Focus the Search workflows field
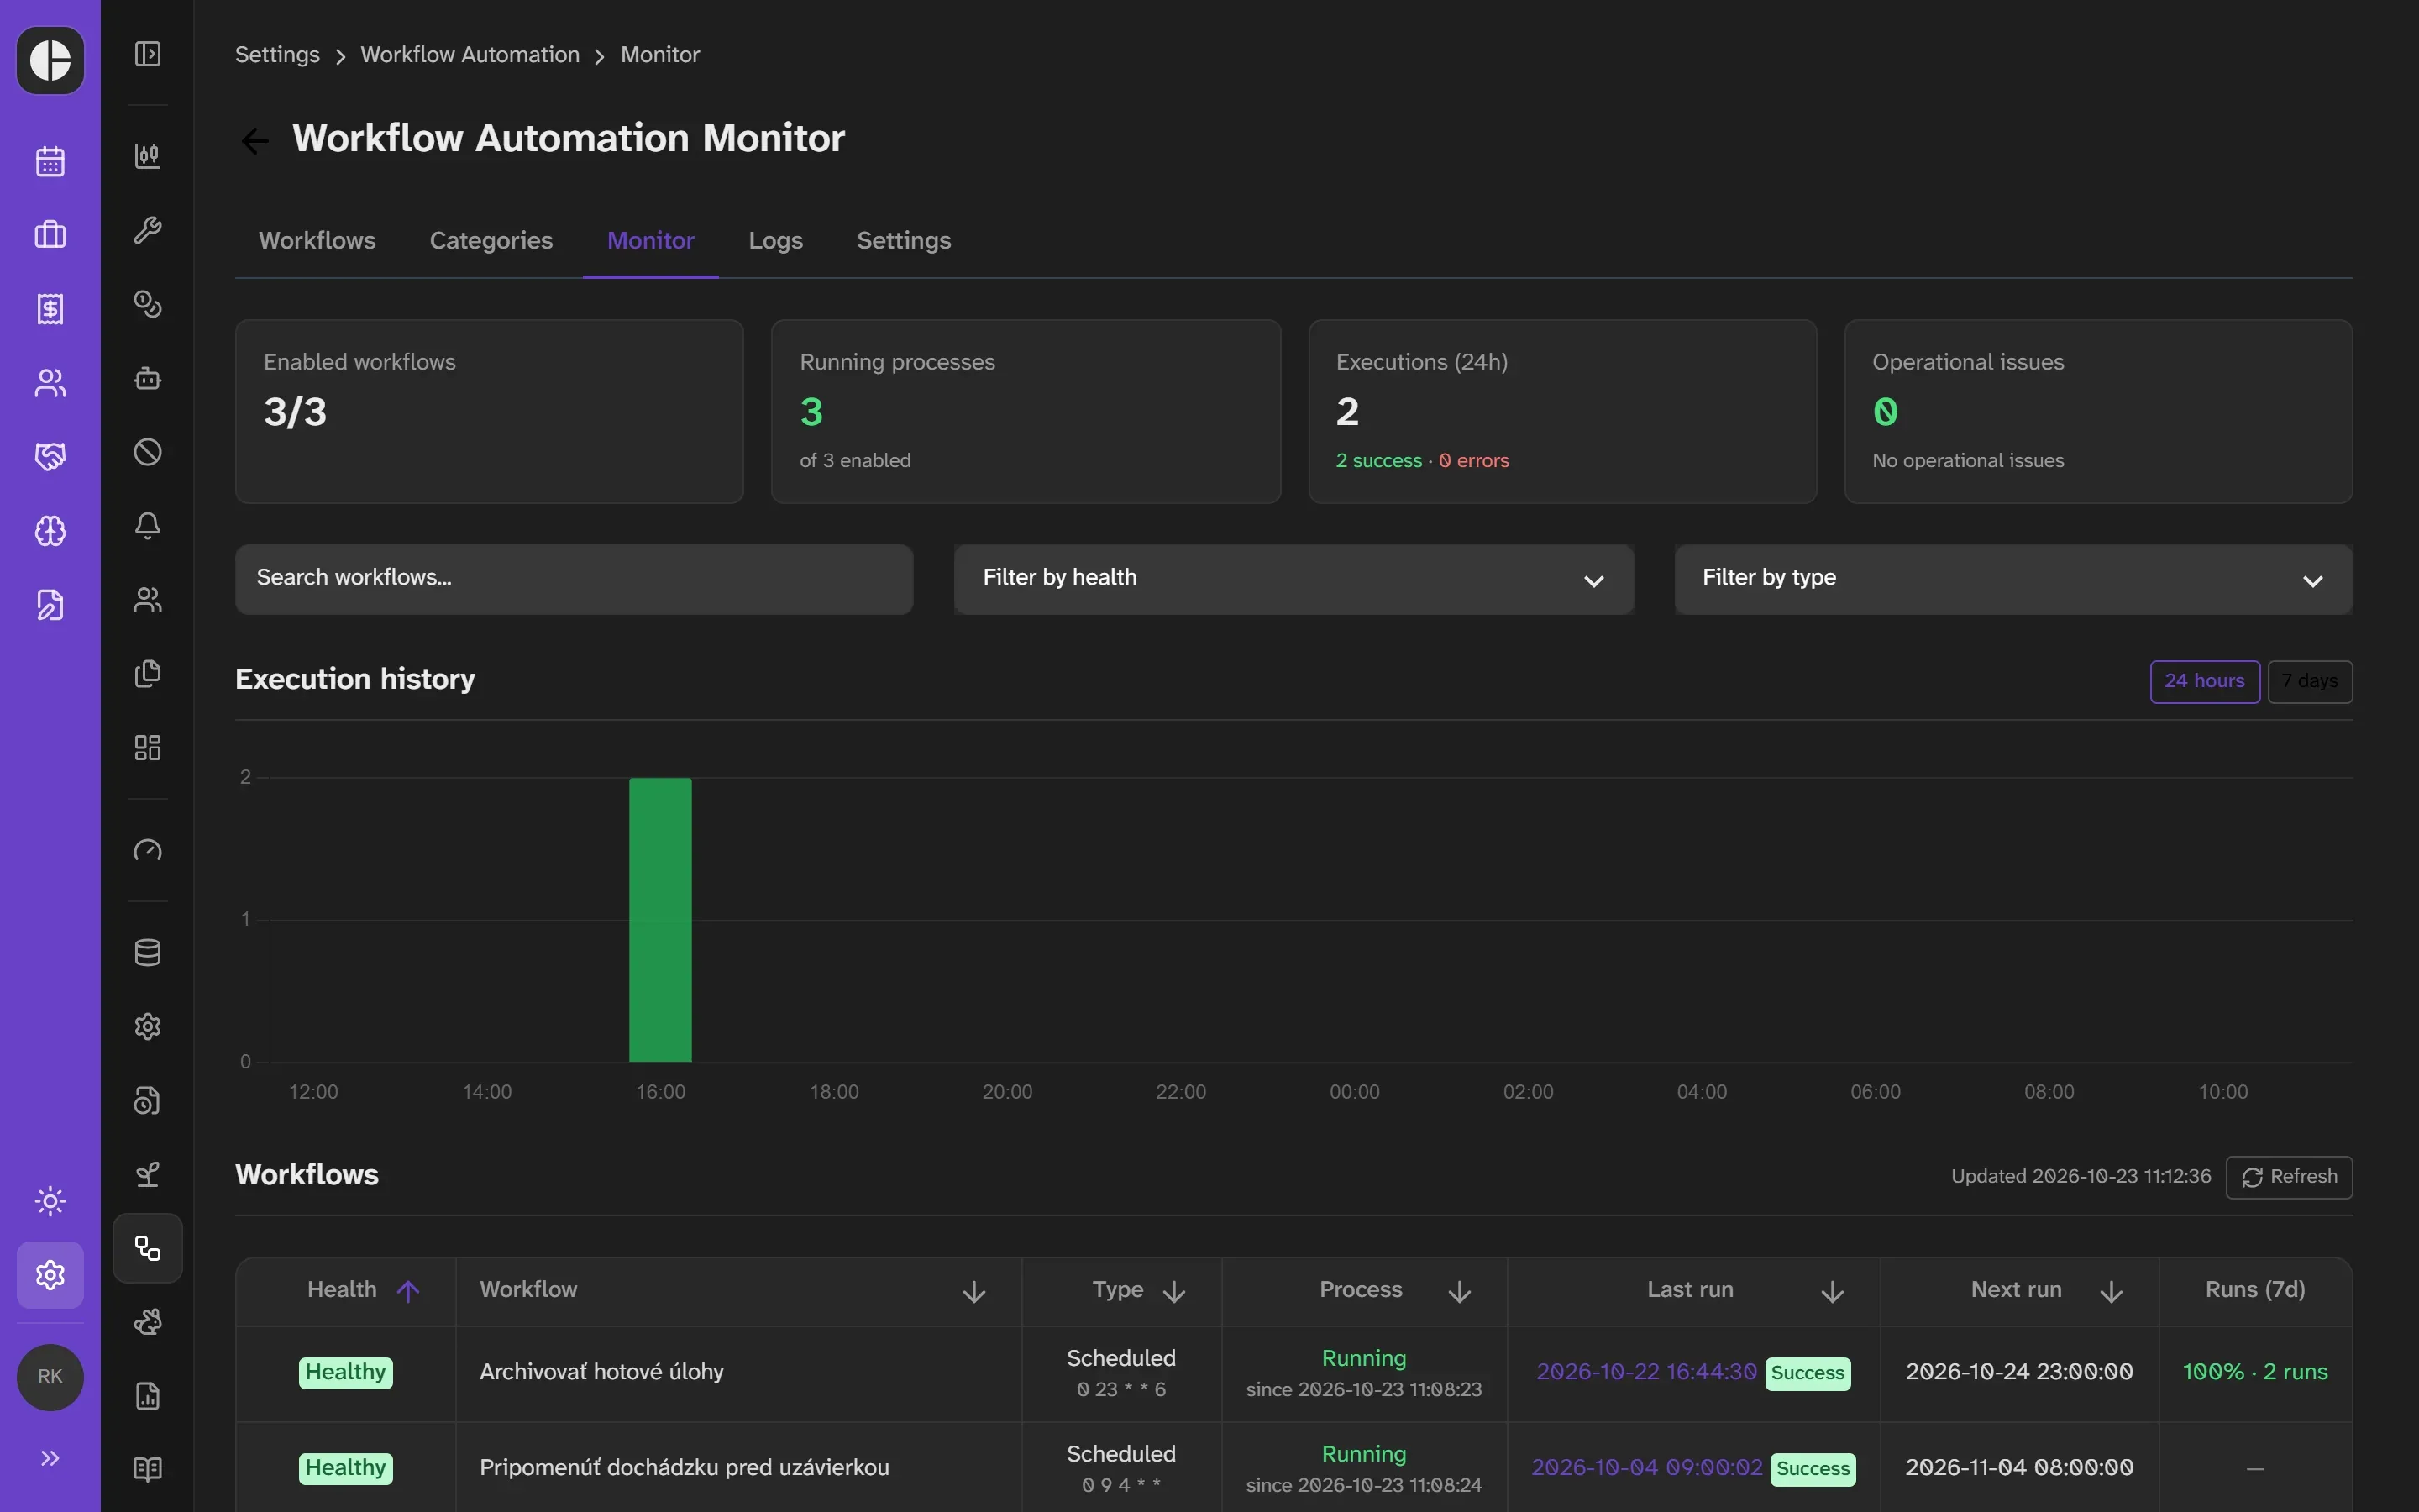 574,579
